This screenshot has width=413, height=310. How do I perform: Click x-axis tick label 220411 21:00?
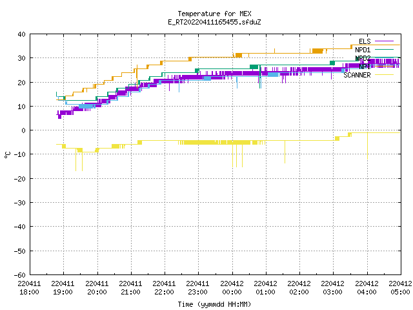click(130, 288)
